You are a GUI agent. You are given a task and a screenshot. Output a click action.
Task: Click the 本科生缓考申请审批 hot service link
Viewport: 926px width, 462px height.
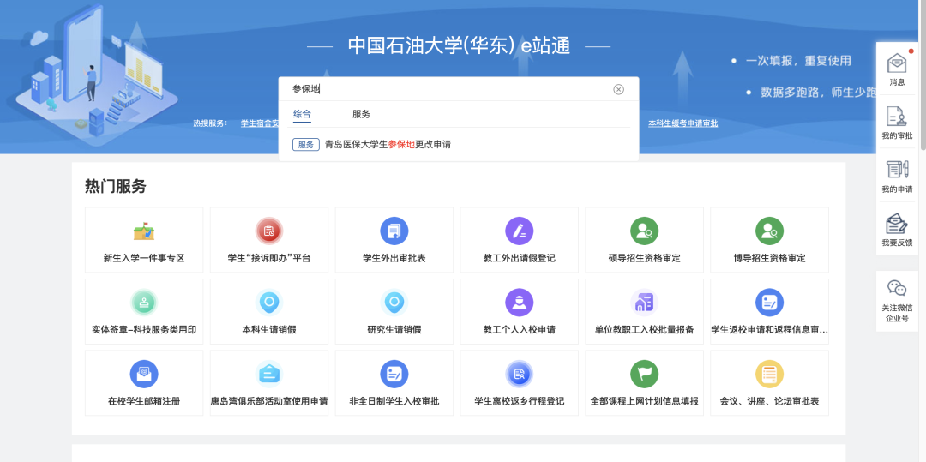coord(682,123)
